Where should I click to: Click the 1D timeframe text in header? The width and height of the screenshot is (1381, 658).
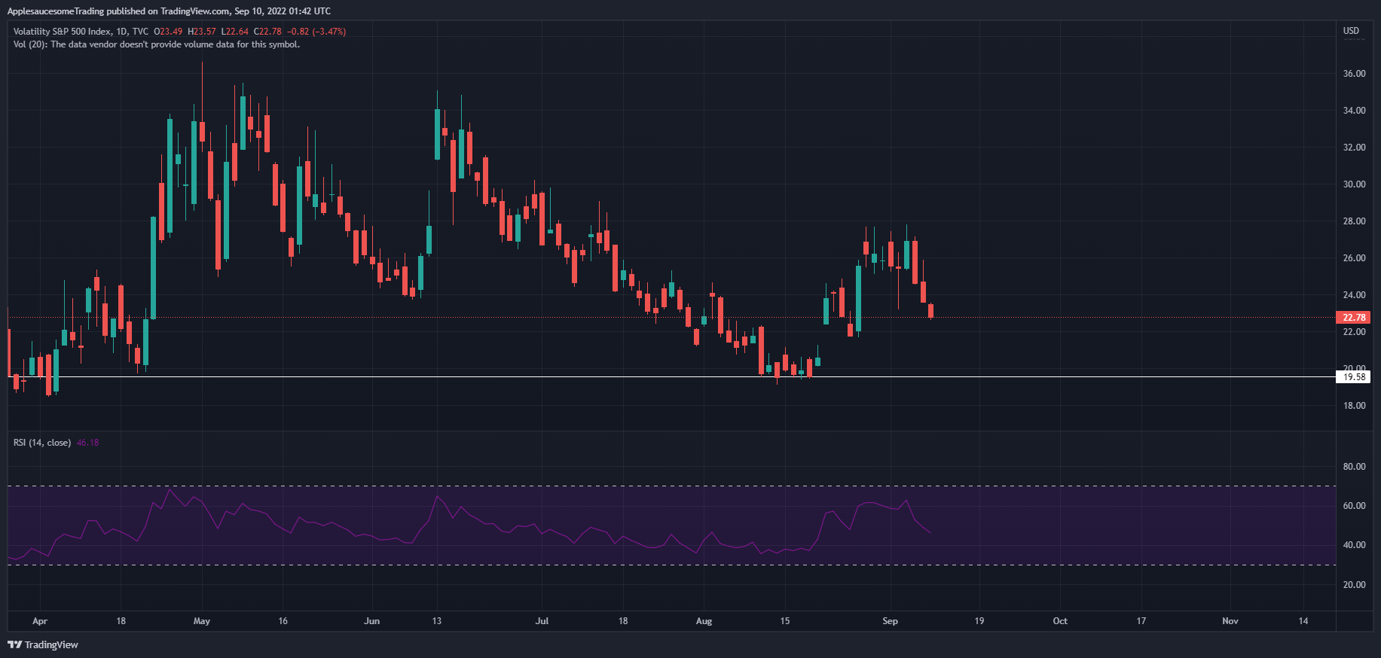point(121,32)
